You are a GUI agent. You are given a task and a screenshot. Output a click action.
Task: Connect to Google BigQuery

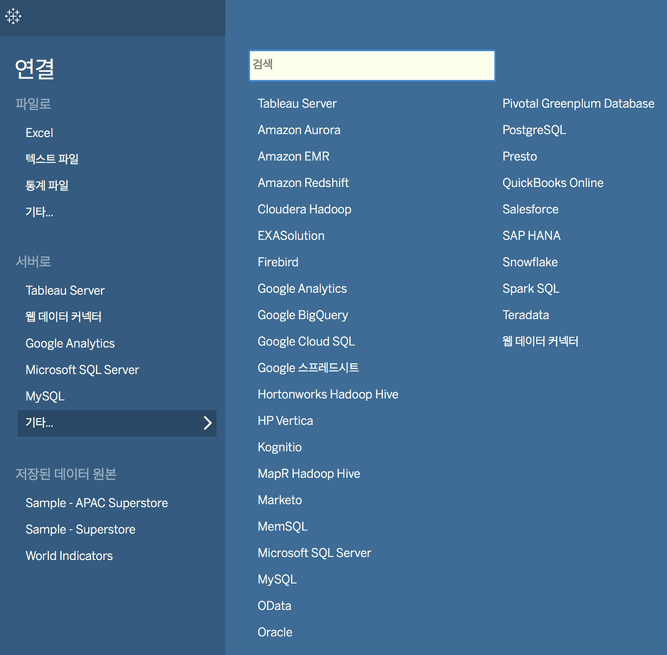[303, 315]
